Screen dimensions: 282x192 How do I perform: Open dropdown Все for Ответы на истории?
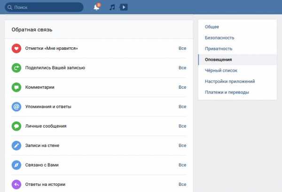tap(182, 184)
